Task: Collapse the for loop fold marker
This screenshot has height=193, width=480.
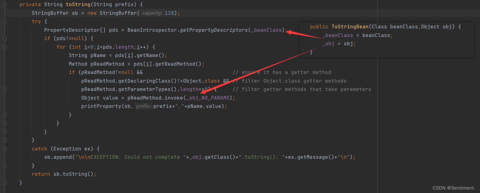Action: point(5,47)
